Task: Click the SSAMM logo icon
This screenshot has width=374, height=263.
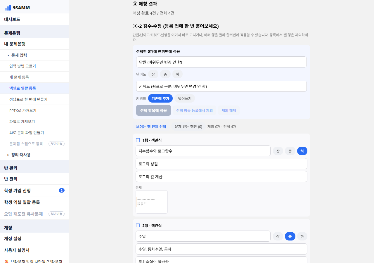Action: point(8,8)
